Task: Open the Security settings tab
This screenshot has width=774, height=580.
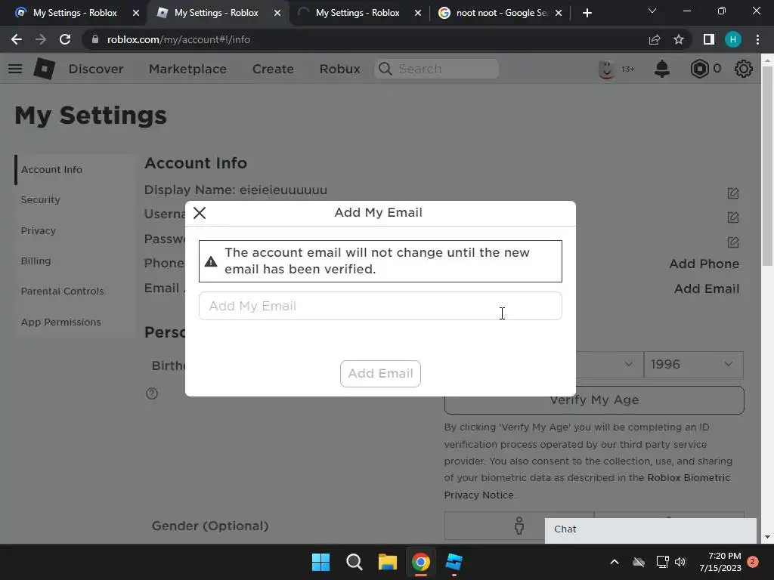Action: tap(41, 199)
